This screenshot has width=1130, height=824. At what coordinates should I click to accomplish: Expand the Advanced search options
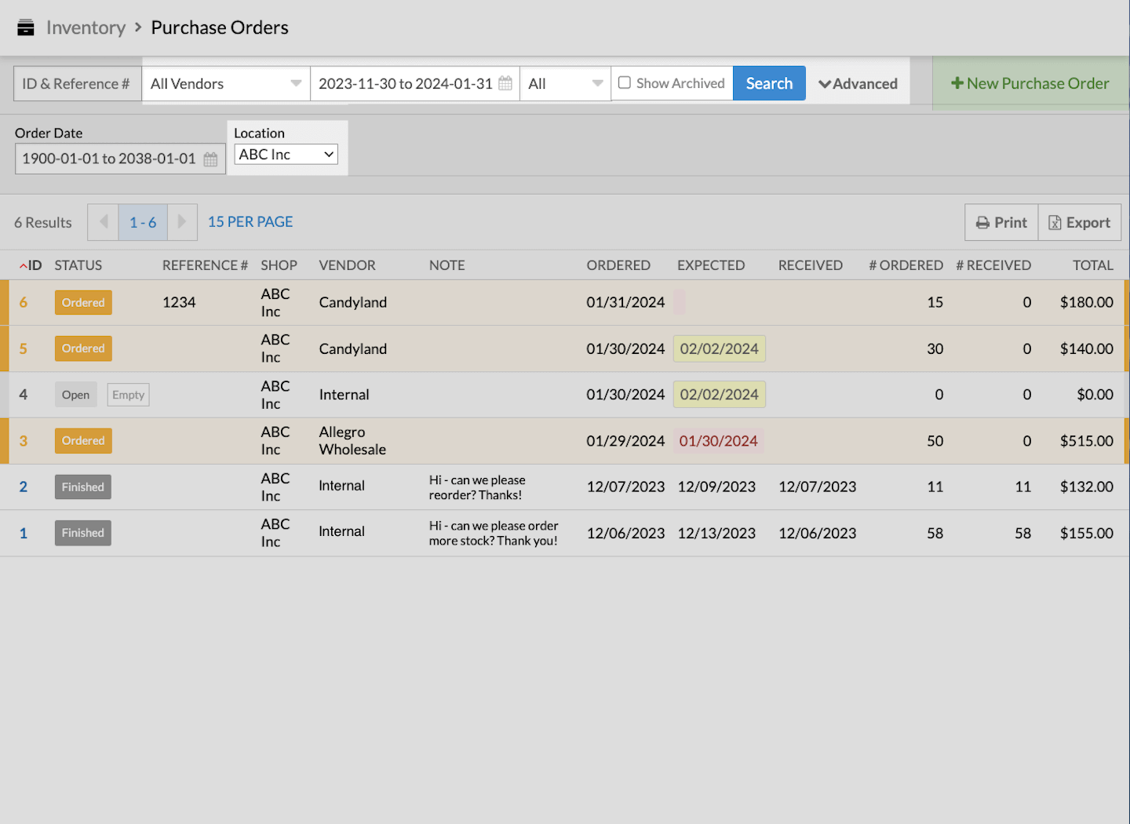pos(858,84)
